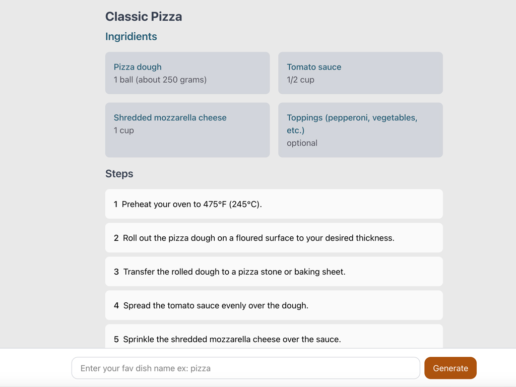The image size is (516, 387).
Task: Click the Steps section heading
Action: click(x=119, y=174)
